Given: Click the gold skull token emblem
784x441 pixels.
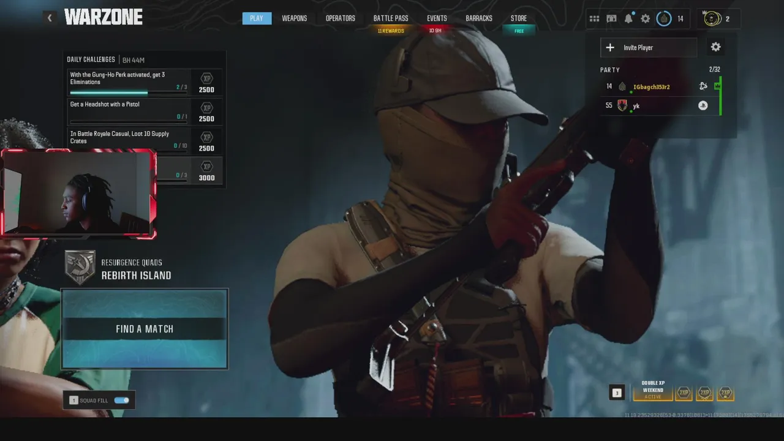Looking at the screenshot, I should 712,18.
